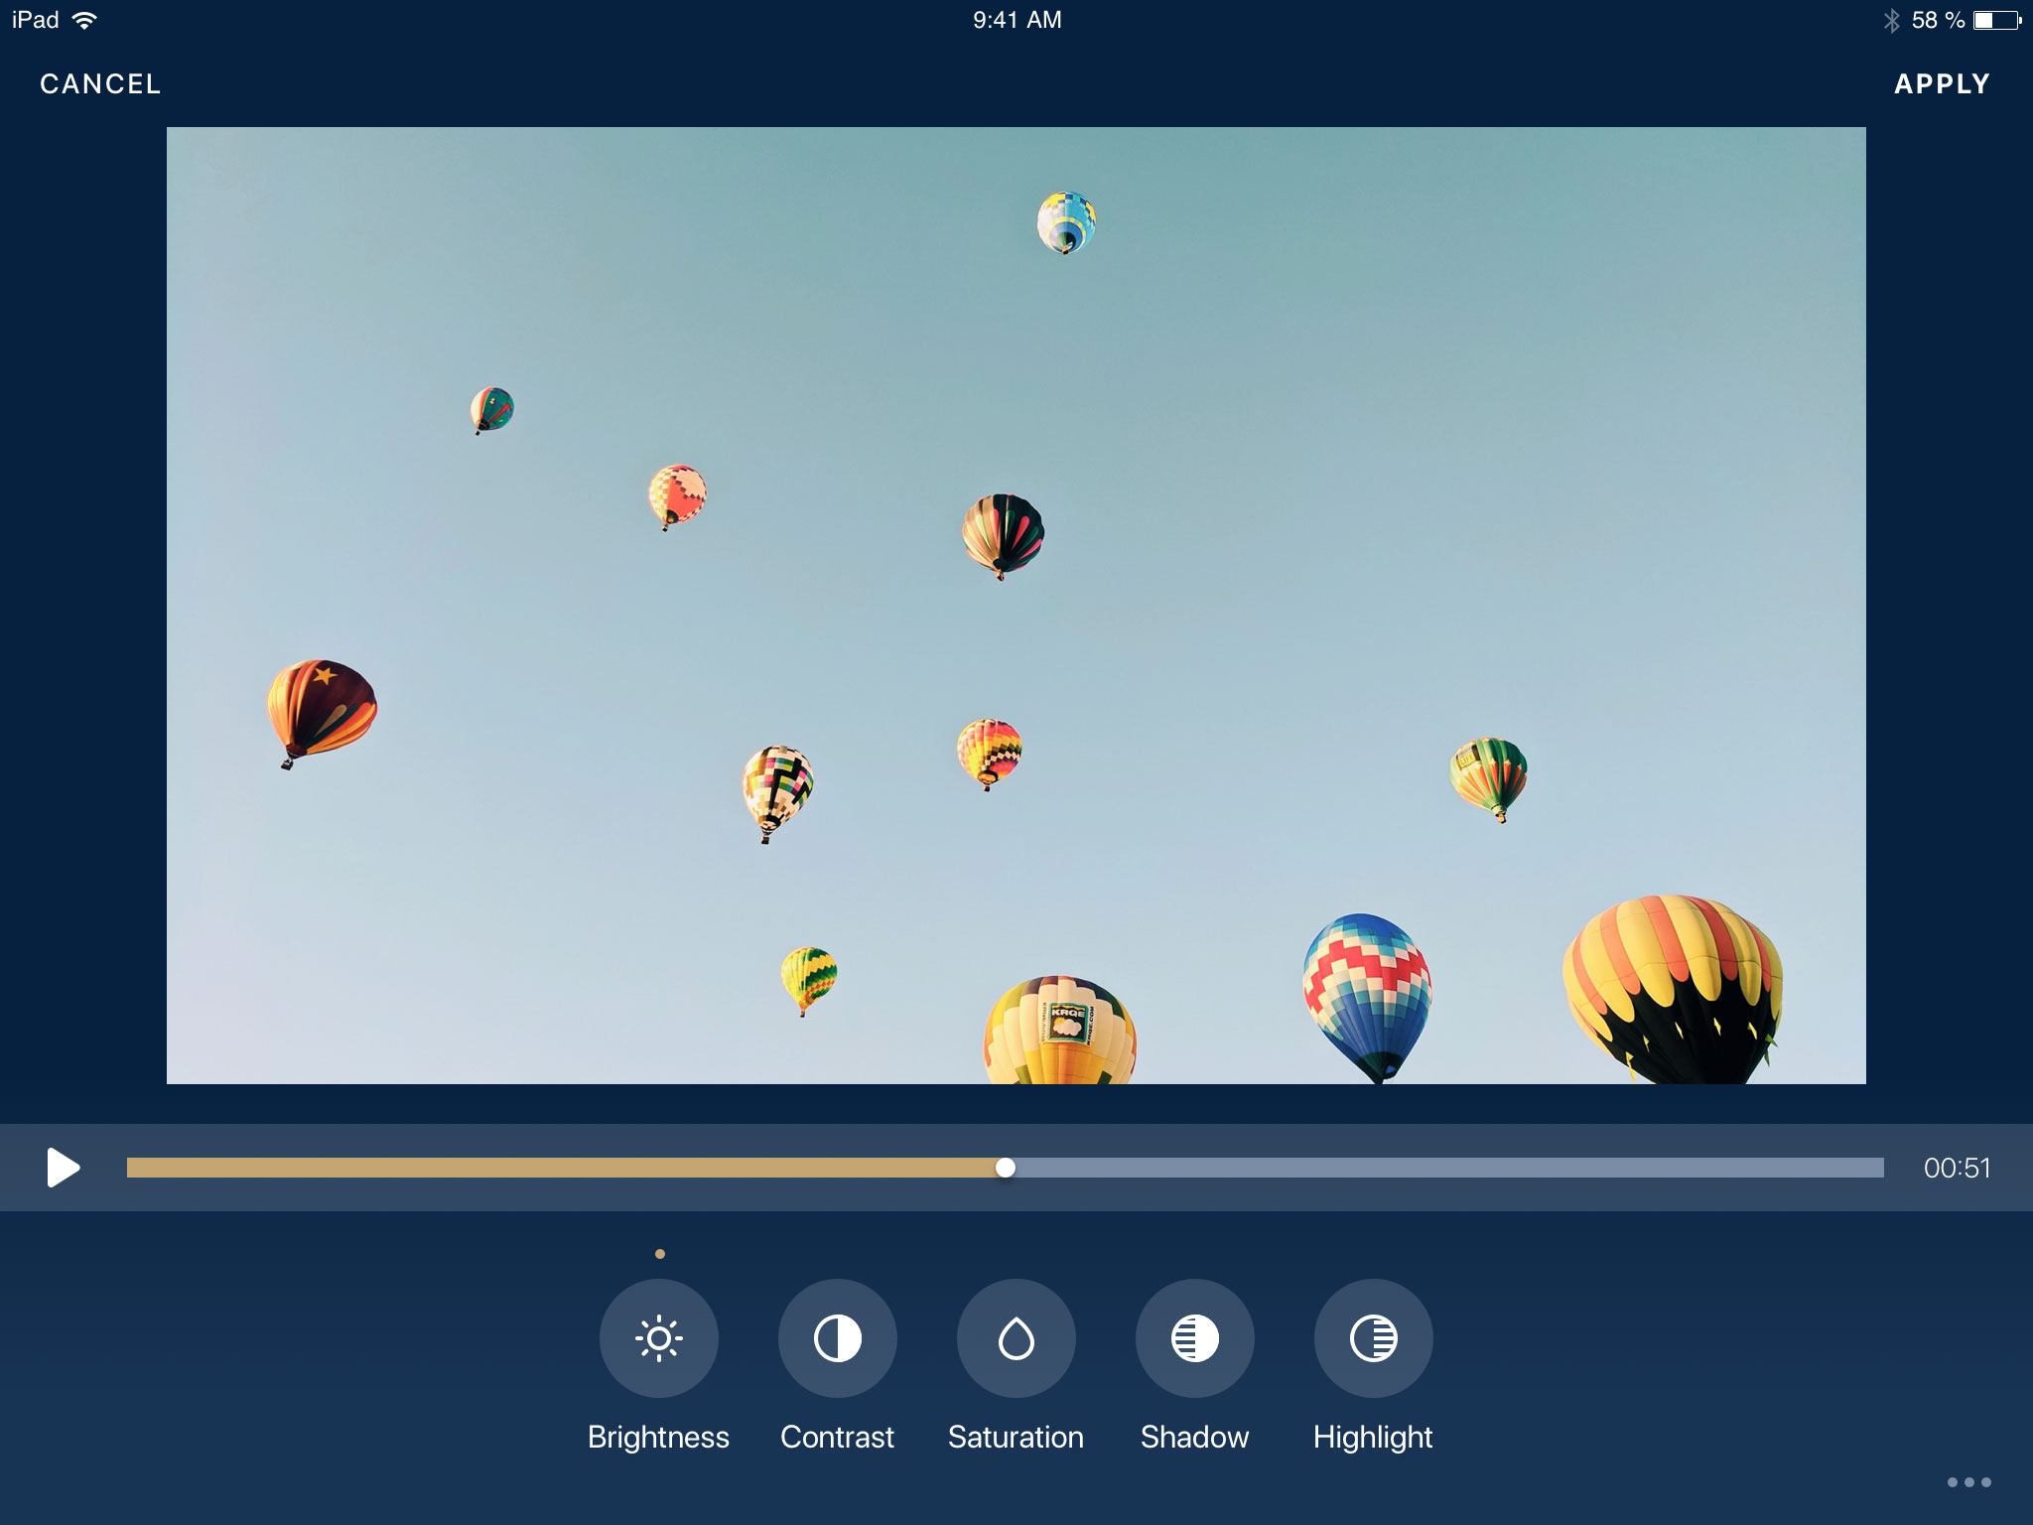
Task: Tap the Bluetooth status icon
Action: point(1891,20)
